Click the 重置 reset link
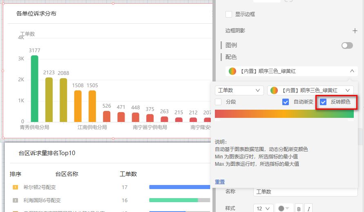 tap(220, 182)
